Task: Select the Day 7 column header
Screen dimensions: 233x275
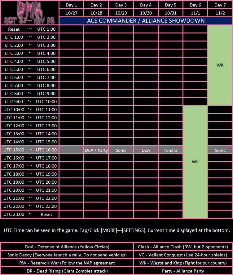Action: tap(220, 5)
